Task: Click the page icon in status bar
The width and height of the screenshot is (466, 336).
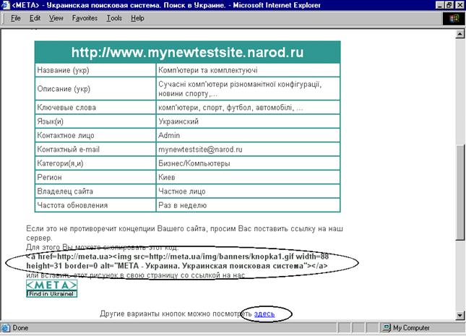Action: click(6, 328)
